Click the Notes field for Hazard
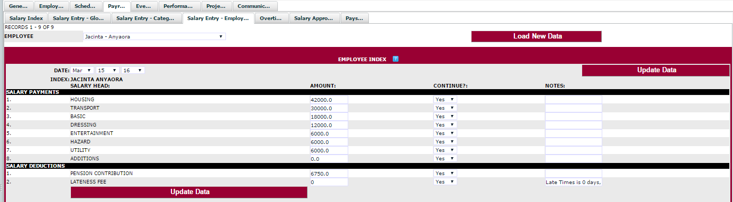This screenshot has height=202, width=733. tap(574, 142)
